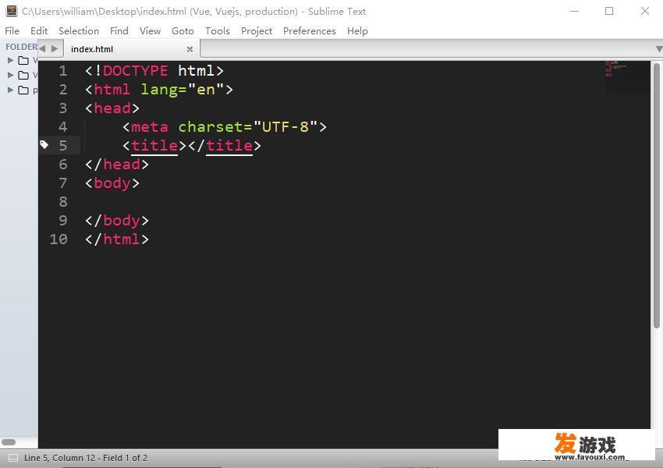This screenshot has width=663, height=468.
Task: Select the third folder icon in sidebar
Action: pyautogui.click(x=23, y=90)
